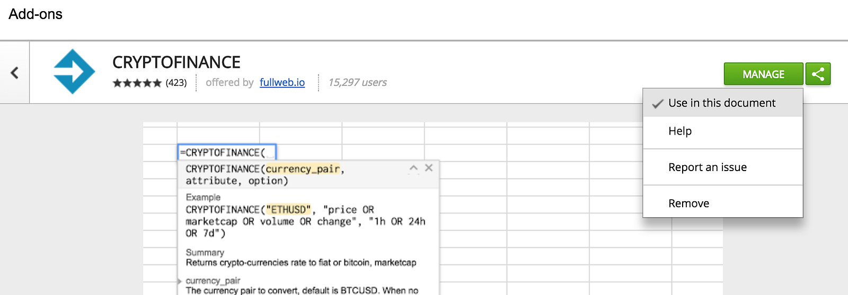Select Help from the manage menu
The width and height of the screenshot is (848, 295).
coord(680,131)
